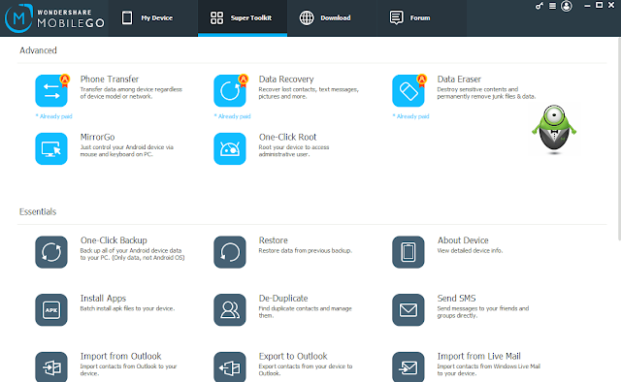Minimize the MobileGo window
Image resolution: width=621 pixels, height=382 pixels.
tap(587, 6)
